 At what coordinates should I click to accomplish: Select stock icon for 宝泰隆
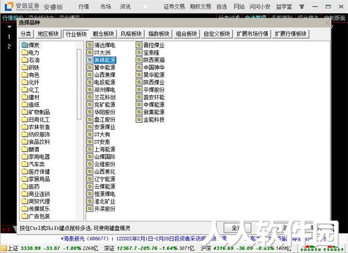(139, 53)
